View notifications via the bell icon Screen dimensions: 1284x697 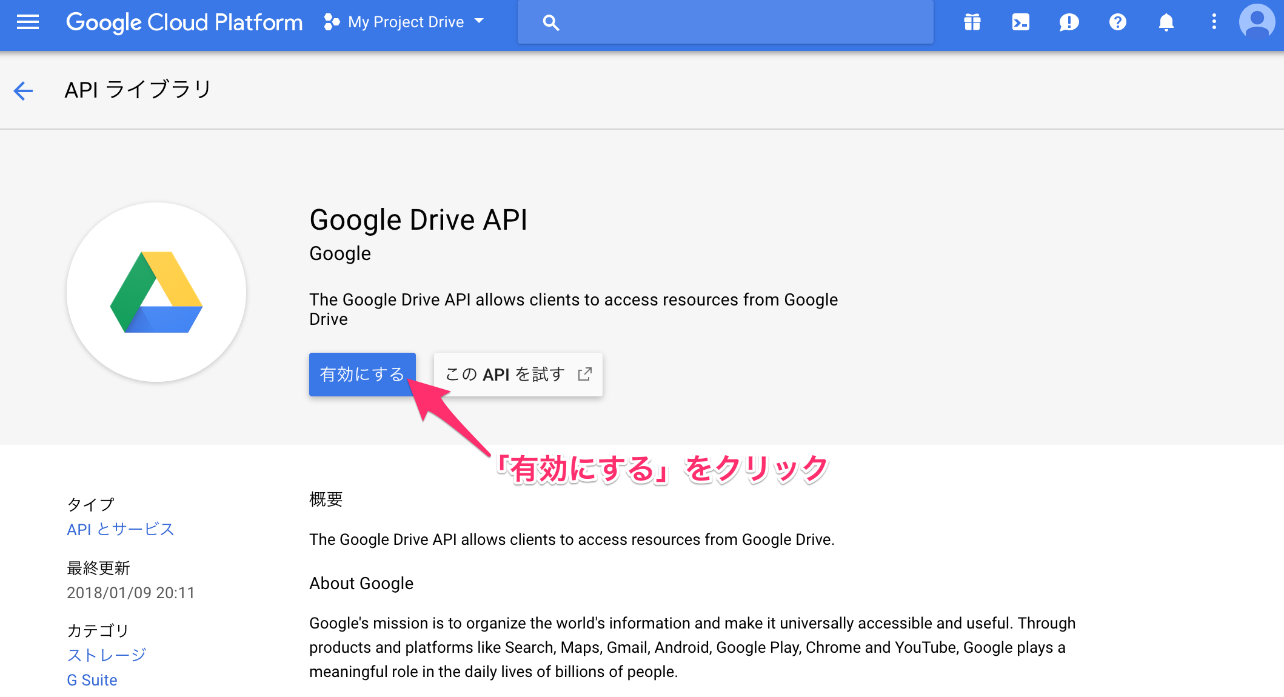click(1166, 22)
